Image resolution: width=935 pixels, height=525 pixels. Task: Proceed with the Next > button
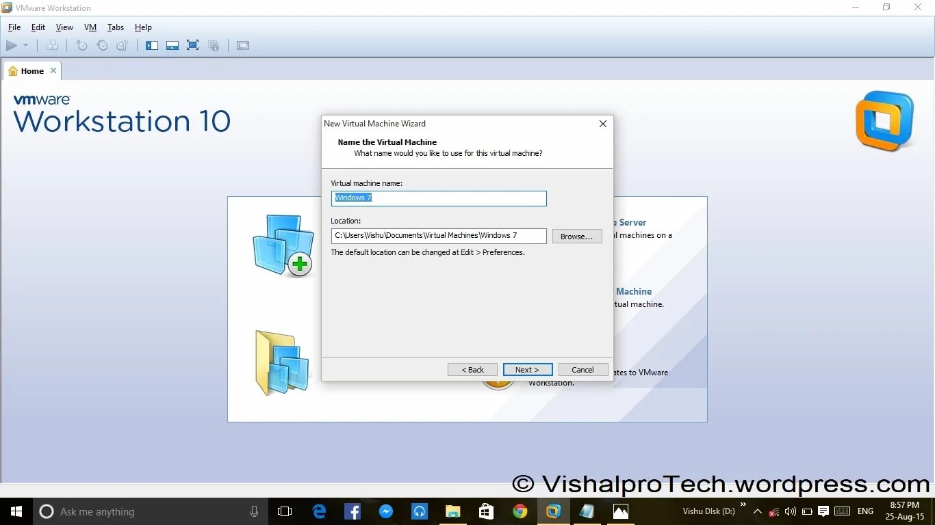tap(528, 370)
